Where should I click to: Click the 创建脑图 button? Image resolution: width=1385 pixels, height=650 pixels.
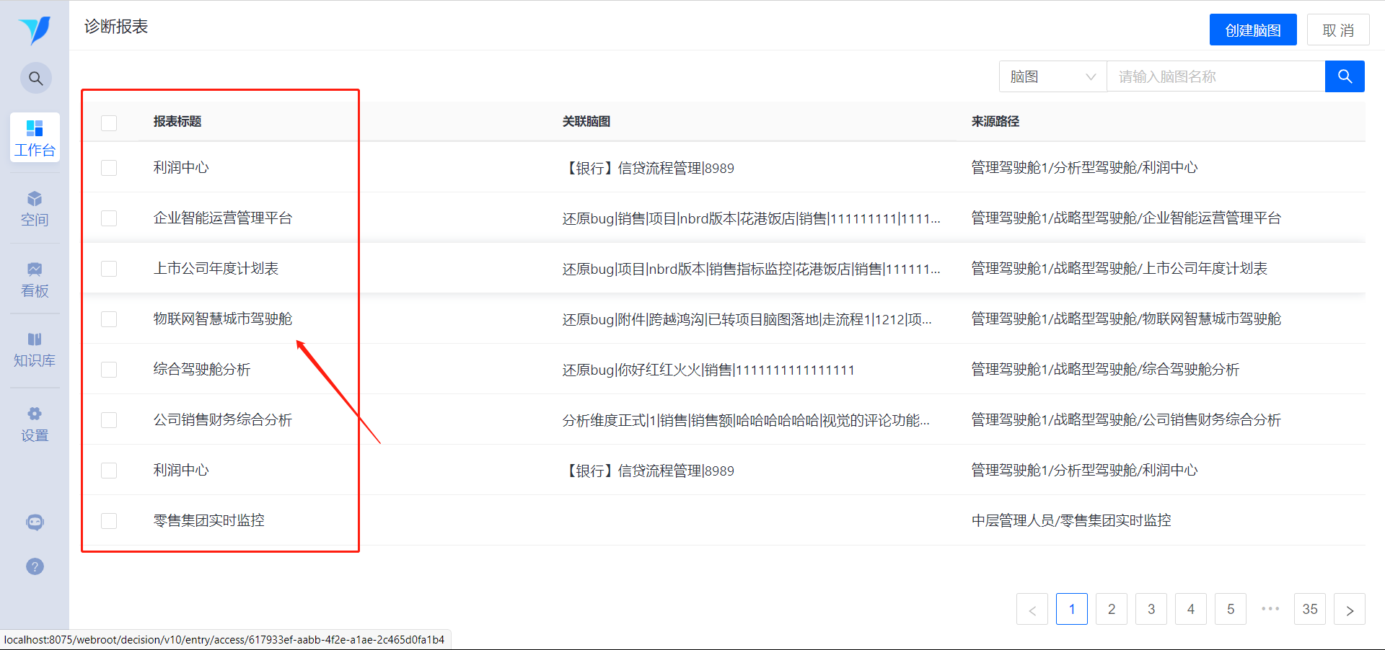tap(1253, 30)
